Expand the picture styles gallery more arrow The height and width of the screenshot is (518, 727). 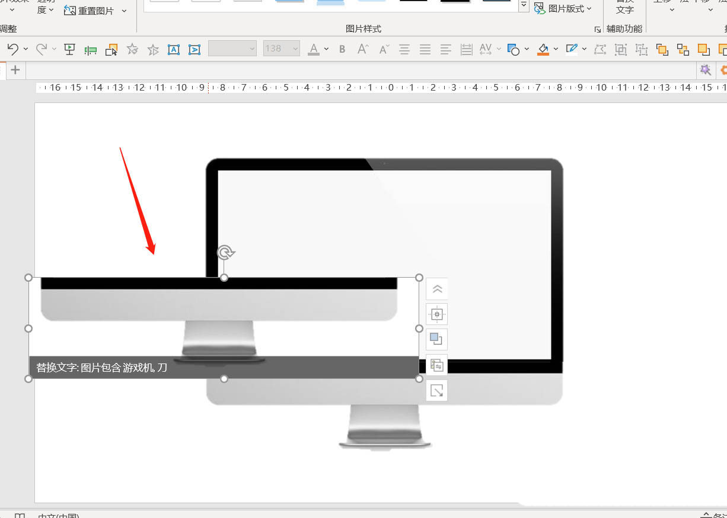click(524, 6)
